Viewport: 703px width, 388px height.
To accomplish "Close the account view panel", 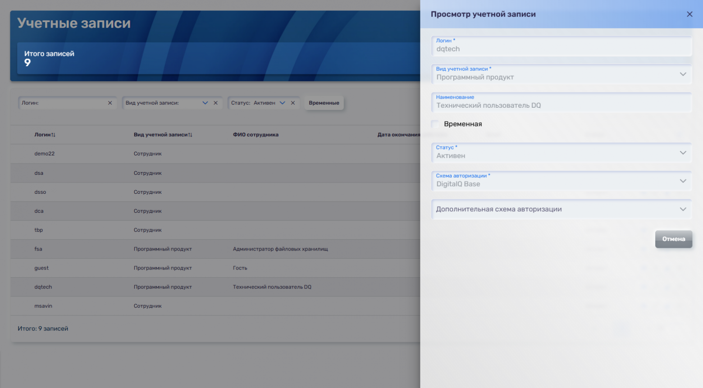I will pos(689,14).
